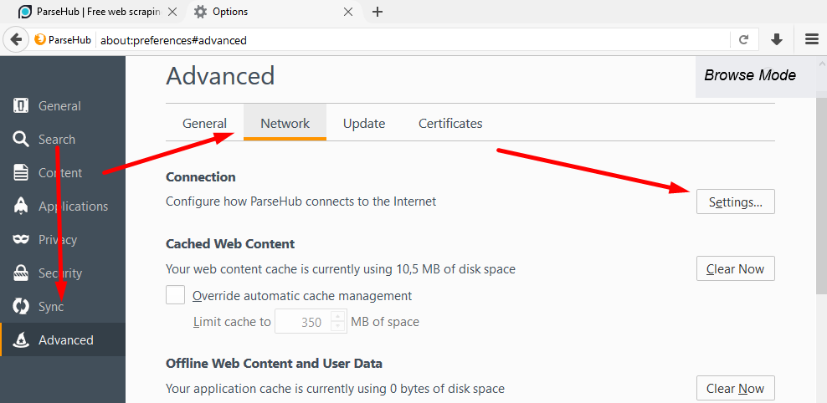The image size is (827, 403).
Task: Open the Search preferences category label
Action: [x=56, y=140]
